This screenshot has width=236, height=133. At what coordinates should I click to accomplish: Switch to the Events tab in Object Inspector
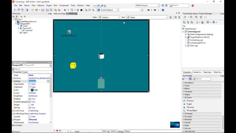[x=25, y=72]
